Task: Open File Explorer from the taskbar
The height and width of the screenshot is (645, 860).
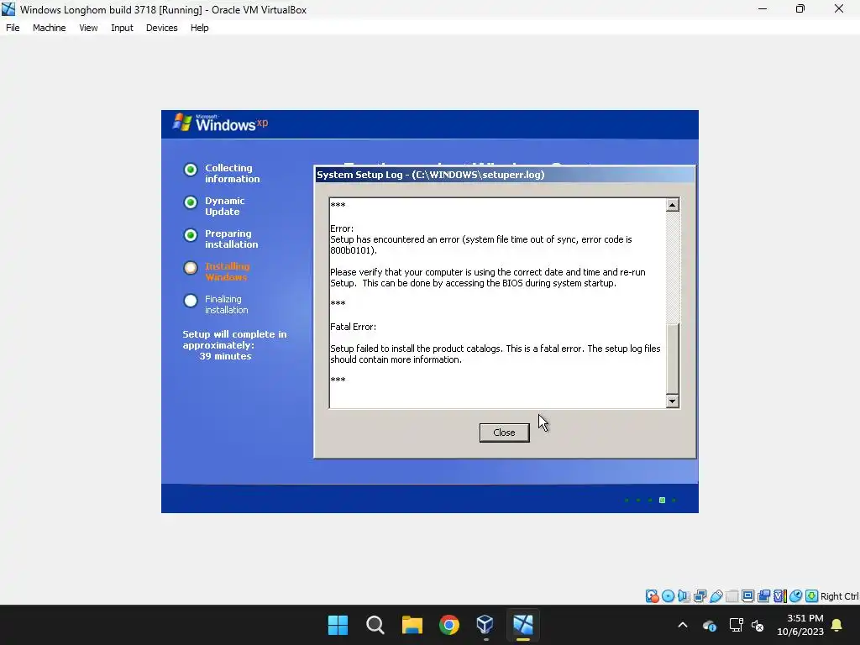Action: click(412, 625)
